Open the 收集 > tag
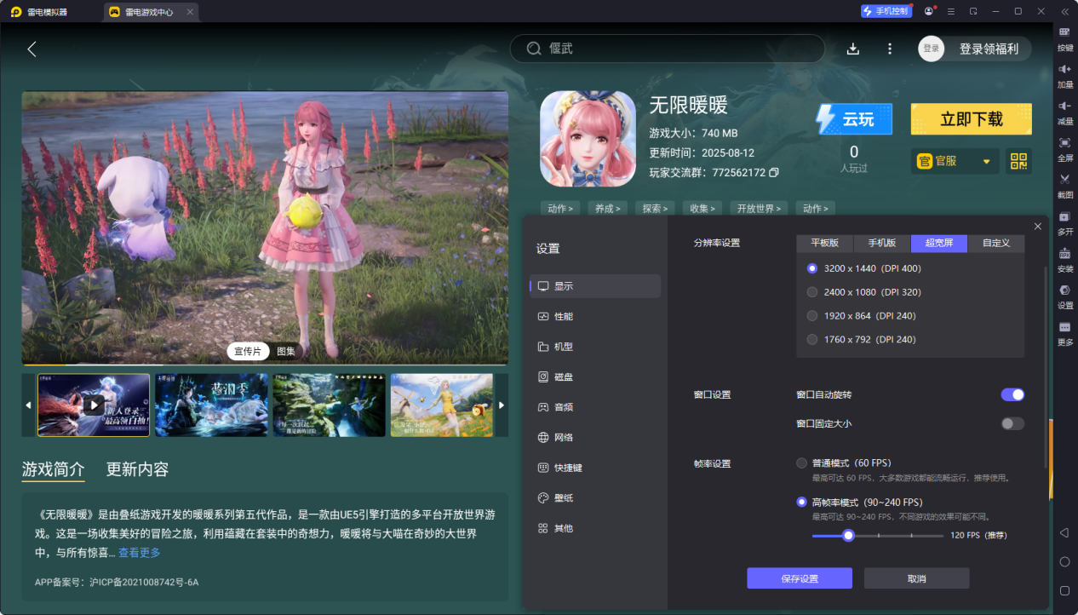The image size is (1078, 615). click(x=703, y=208)
